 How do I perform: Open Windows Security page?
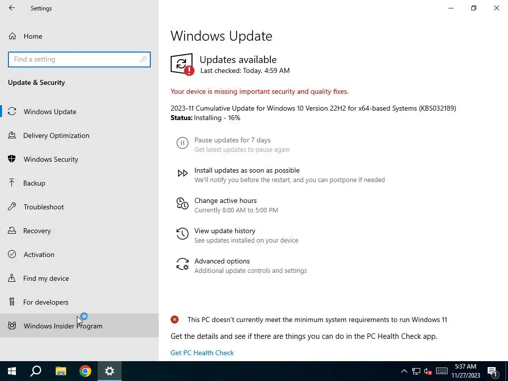[79, 159]
